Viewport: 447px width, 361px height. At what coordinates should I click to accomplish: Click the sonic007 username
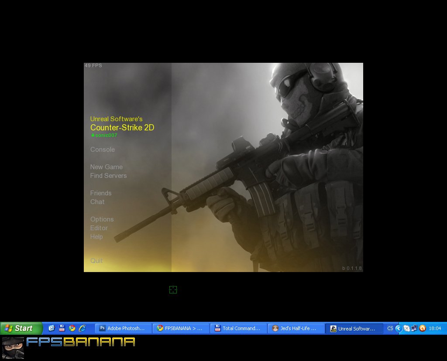tap(105, 135)
